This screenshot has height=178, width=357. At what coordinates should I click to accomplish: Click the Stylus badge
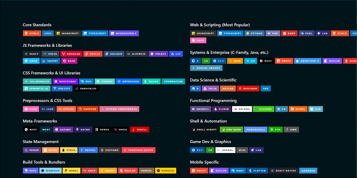point(66,109)
